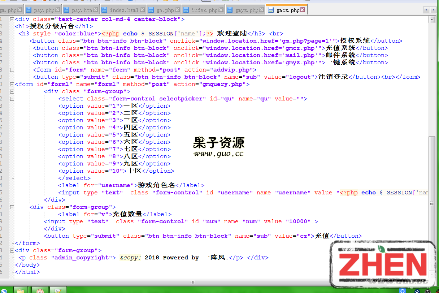Image resolution: width=439 pixels, height=293 pixels.
Task: Open the Bluetooth icon in the system tray
Action: point(417,290)
